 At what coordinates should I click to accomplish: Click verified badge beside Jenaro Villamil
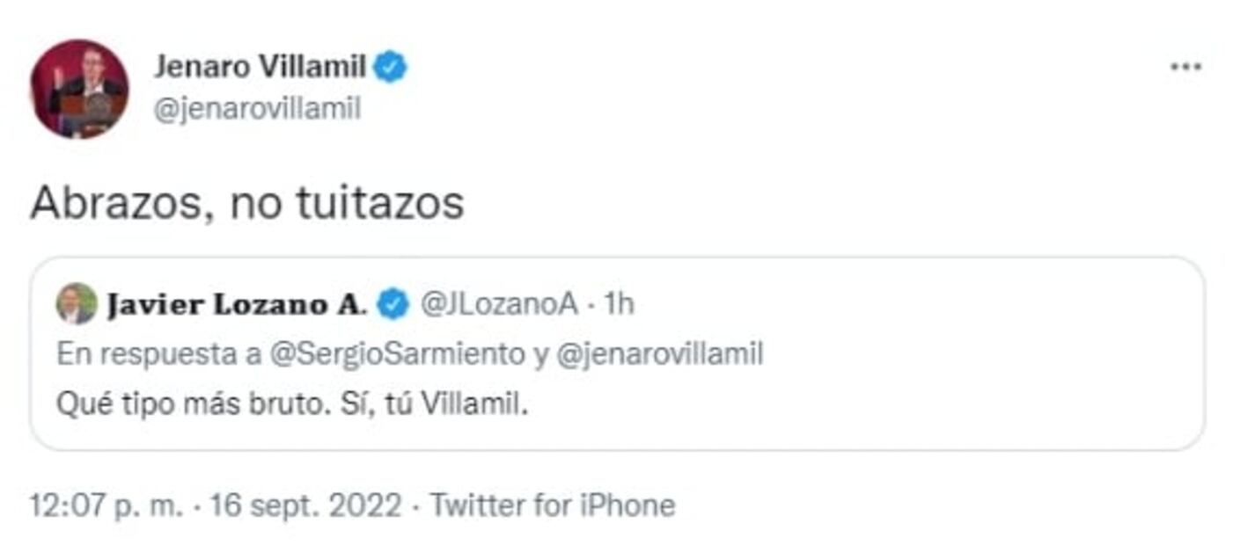390,67
